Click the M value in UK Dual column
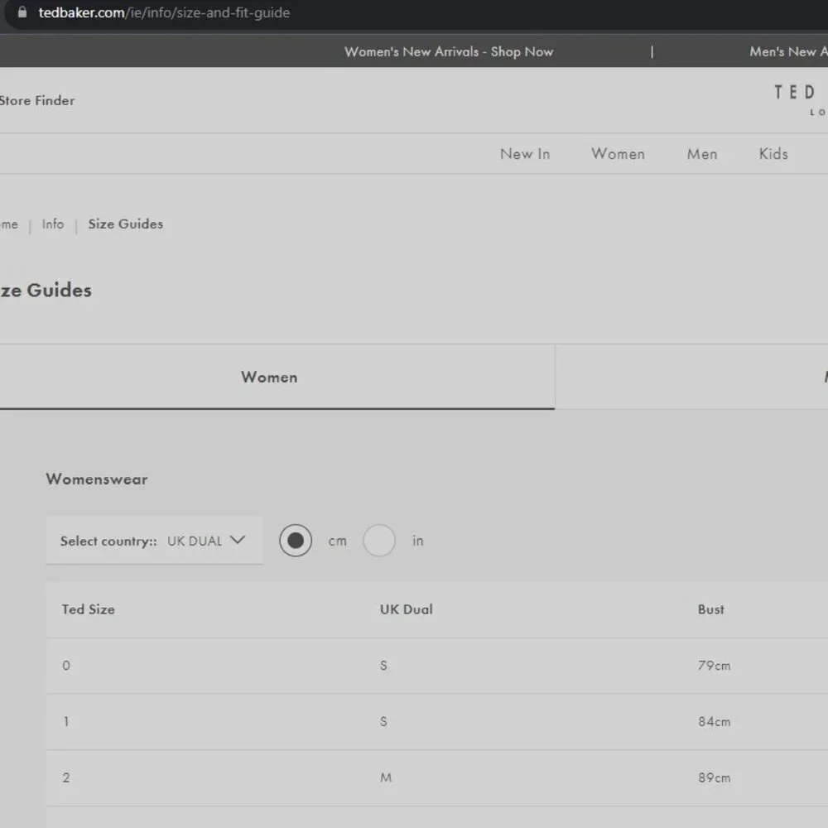Screen dimensions: 828x828 [386, 777]
